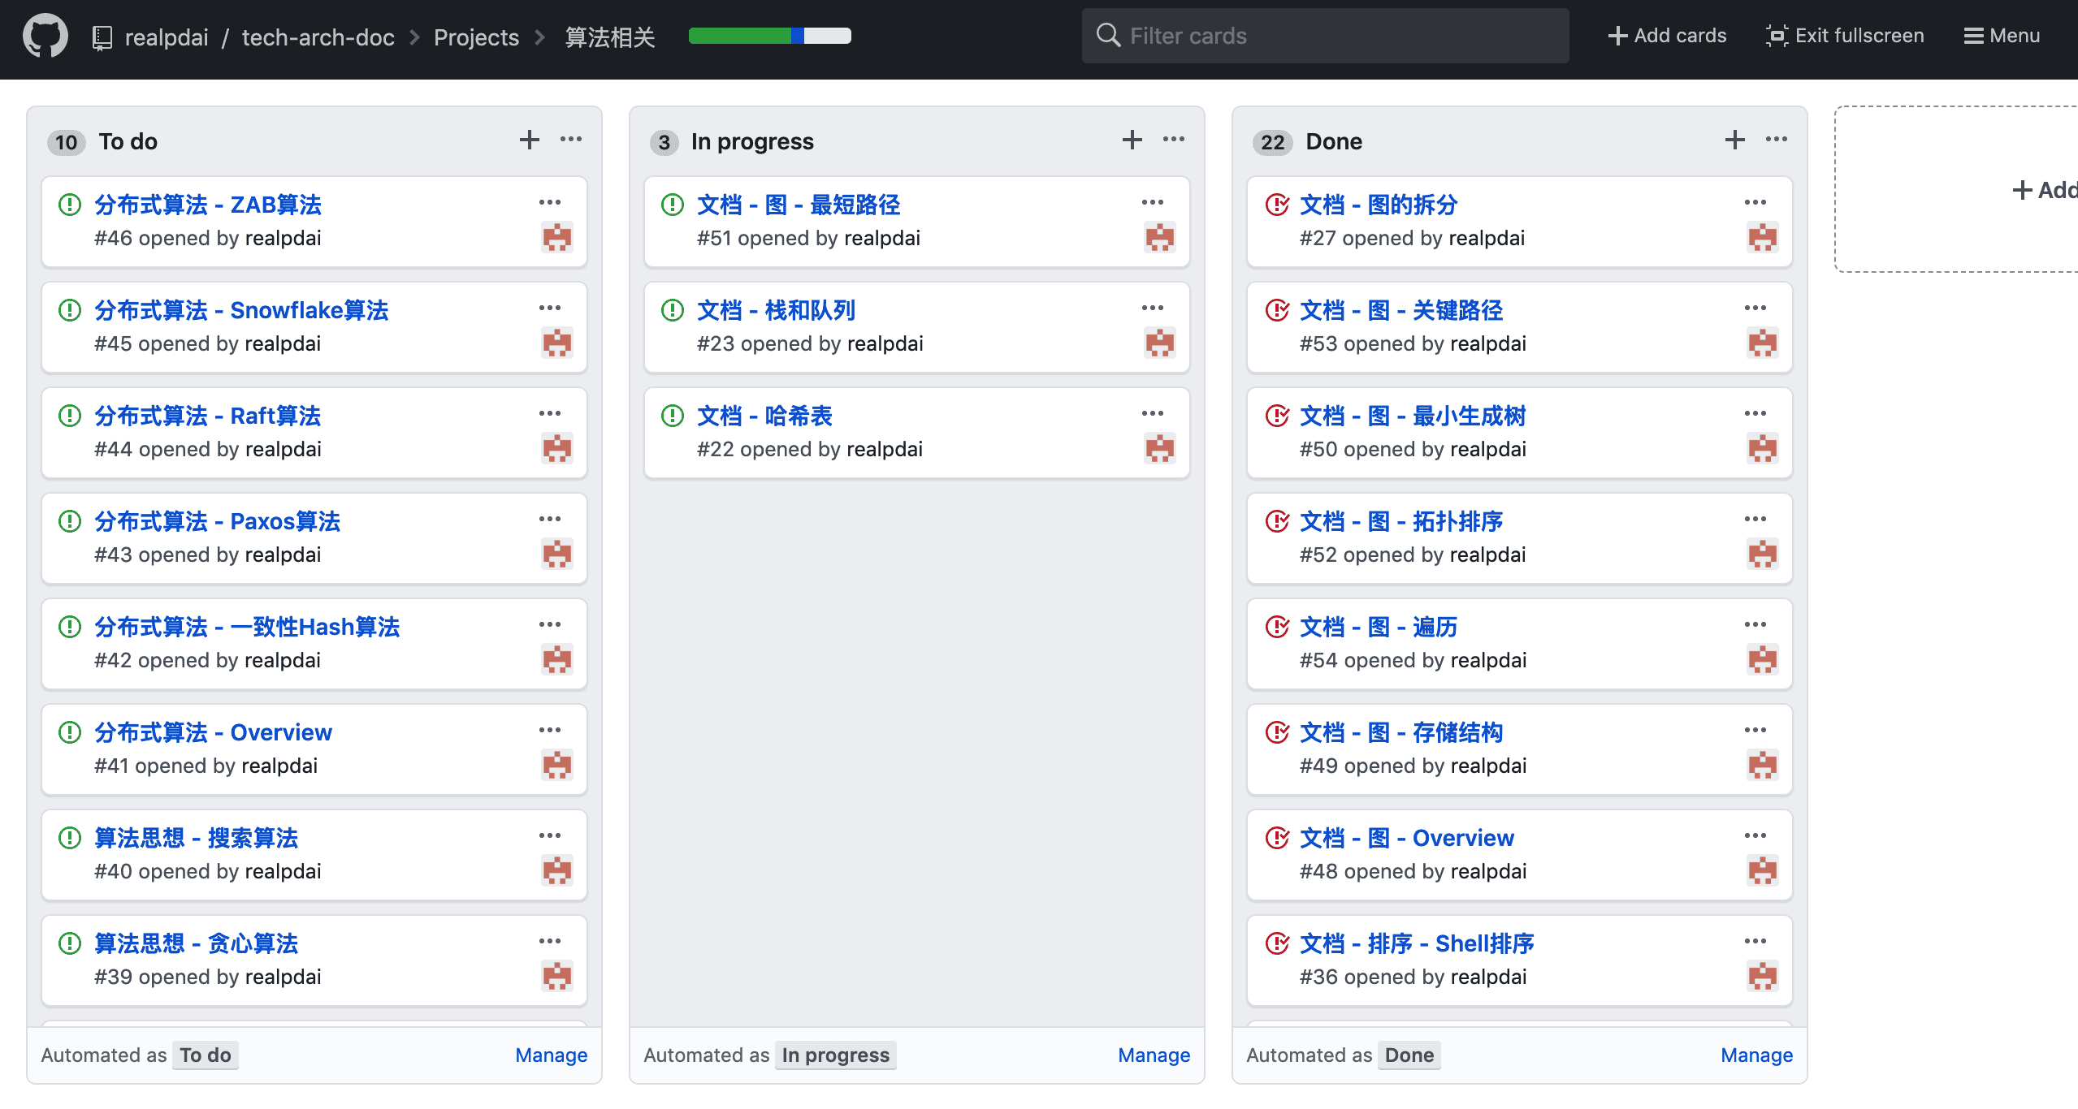Click plus icon in In progress column
Viewport: 2078px width, 1109px height.
click(1132, 140)
